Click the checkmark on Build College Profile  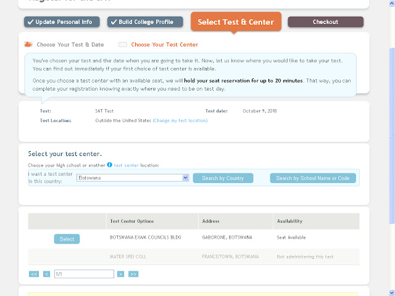click(x=114, y=22)
